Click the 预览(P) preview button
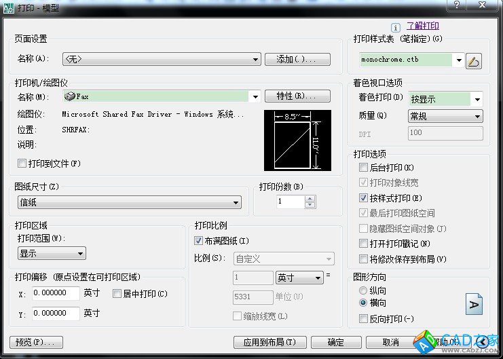Screen dimensions: 503x359 pyautogui.click(x=37, y=342)
